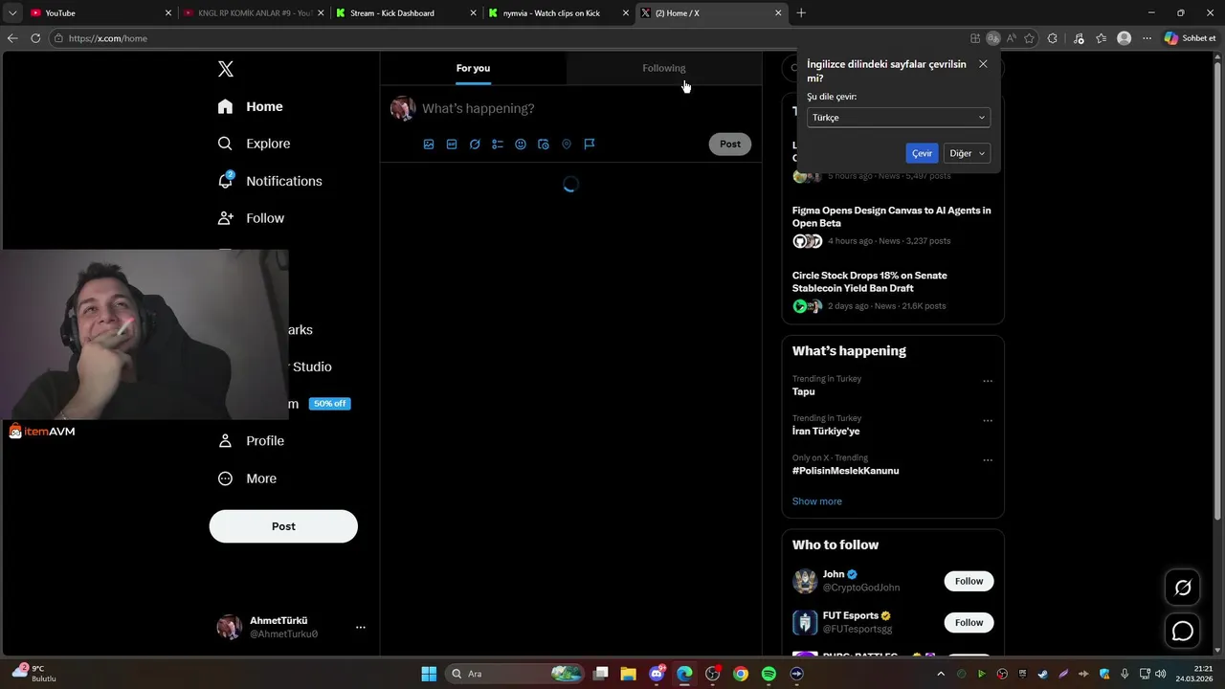Viewport: 1225px width, 689px height.
Task: Switch to Following tab
Action: click(664, 68)
